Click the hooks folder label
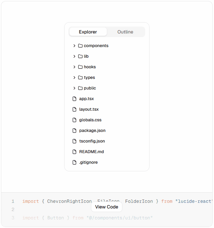Viewport: 214px width, 228px height. 90,67
